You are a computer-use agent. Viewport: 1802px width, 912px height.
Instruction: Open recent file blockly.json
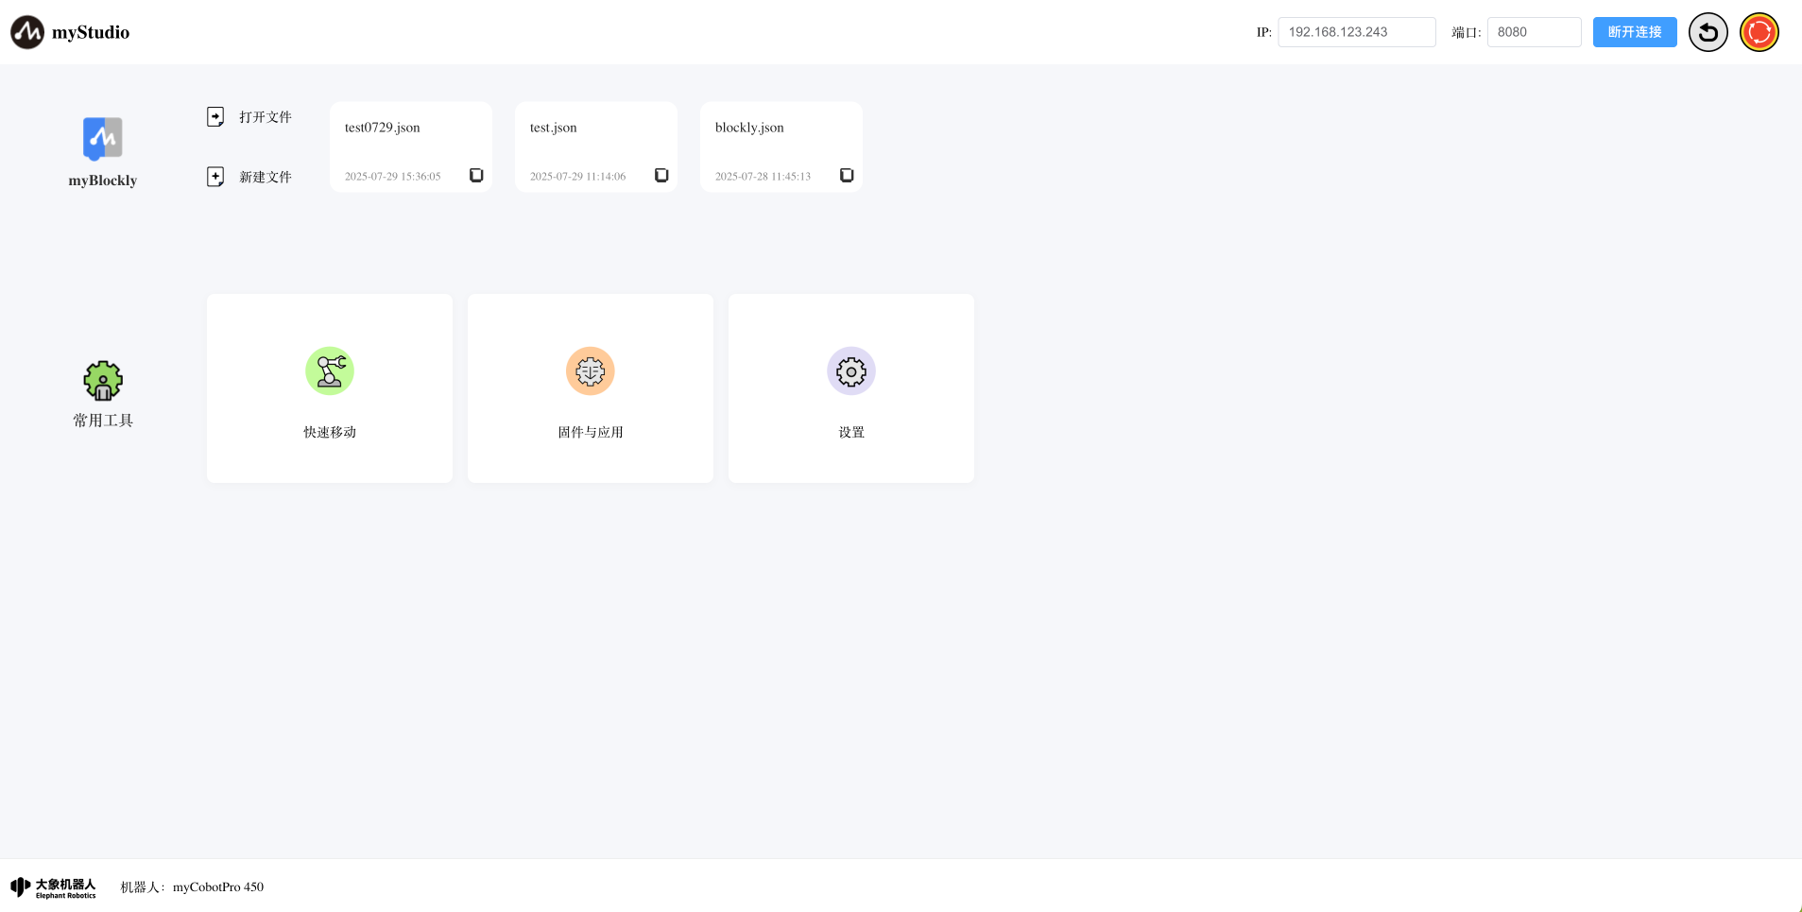point(749,128)
